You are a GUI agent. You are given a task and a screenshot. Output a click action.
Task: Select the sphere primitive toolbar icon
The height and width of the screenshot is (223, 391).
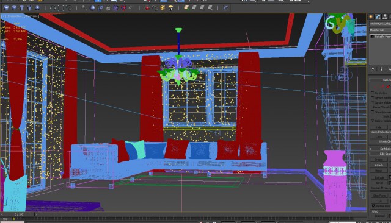(x=37, y=8)
